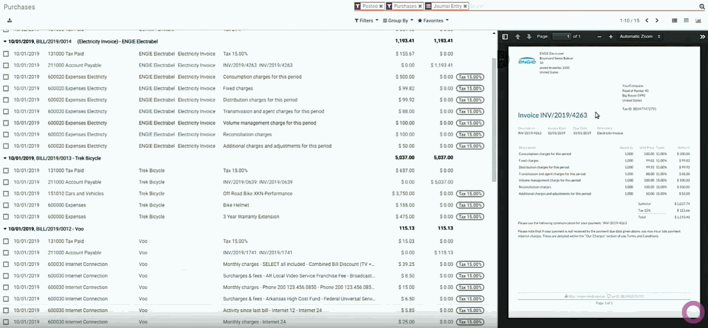This screenshot has height=328, width=708.
Task: Open the Filters dropdown
Action: coord(366,20)
